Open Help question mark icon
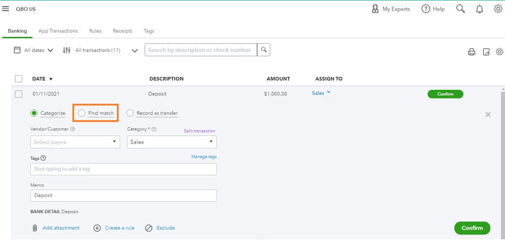Image resolution: width=505 pixels, height=240 pixels. coord(426,9)
